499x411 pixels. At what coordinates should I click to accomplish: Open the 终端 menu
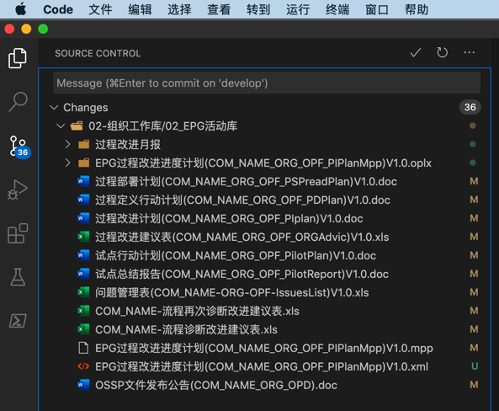pyautogui.click(x=337, y=9)
